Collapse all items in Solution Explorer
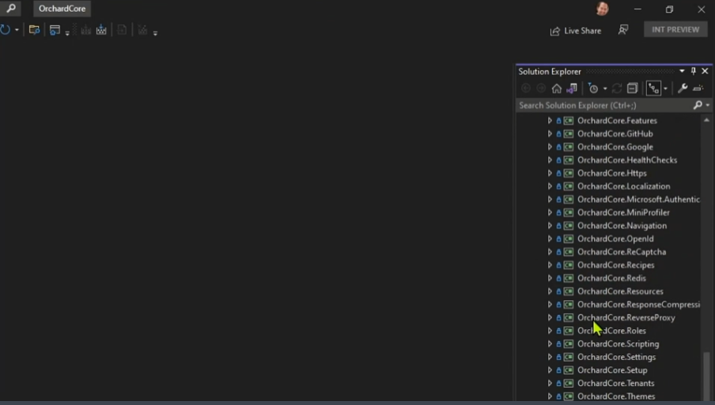 pyautogui.click(x=632, y=88)
